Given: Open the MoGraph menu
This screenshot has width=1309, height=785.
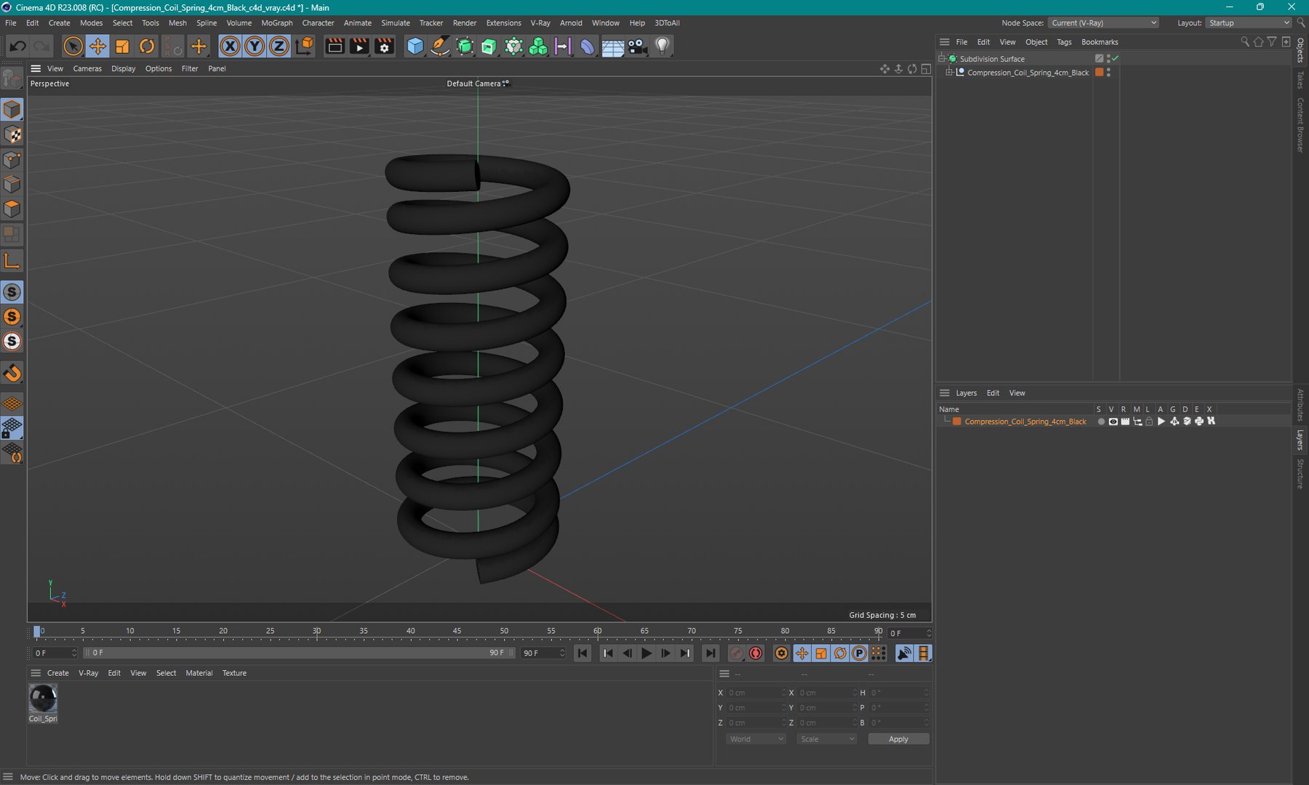Looking at the screenshot, I should click(x=276, y=23).
